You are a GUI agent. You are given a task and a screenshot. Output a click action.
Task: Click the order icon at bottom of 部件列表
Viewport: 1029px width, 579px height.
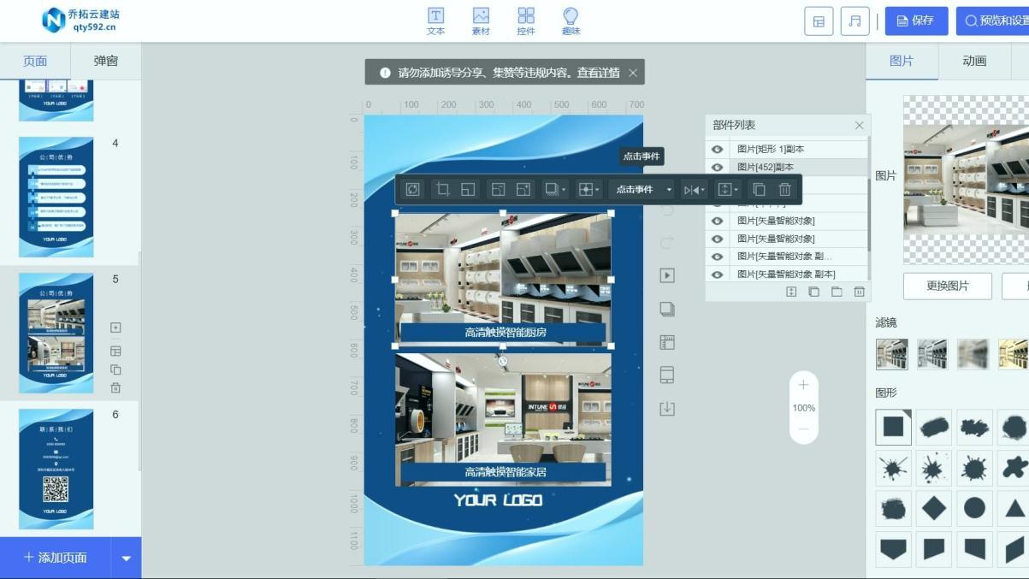pos(791,292)
